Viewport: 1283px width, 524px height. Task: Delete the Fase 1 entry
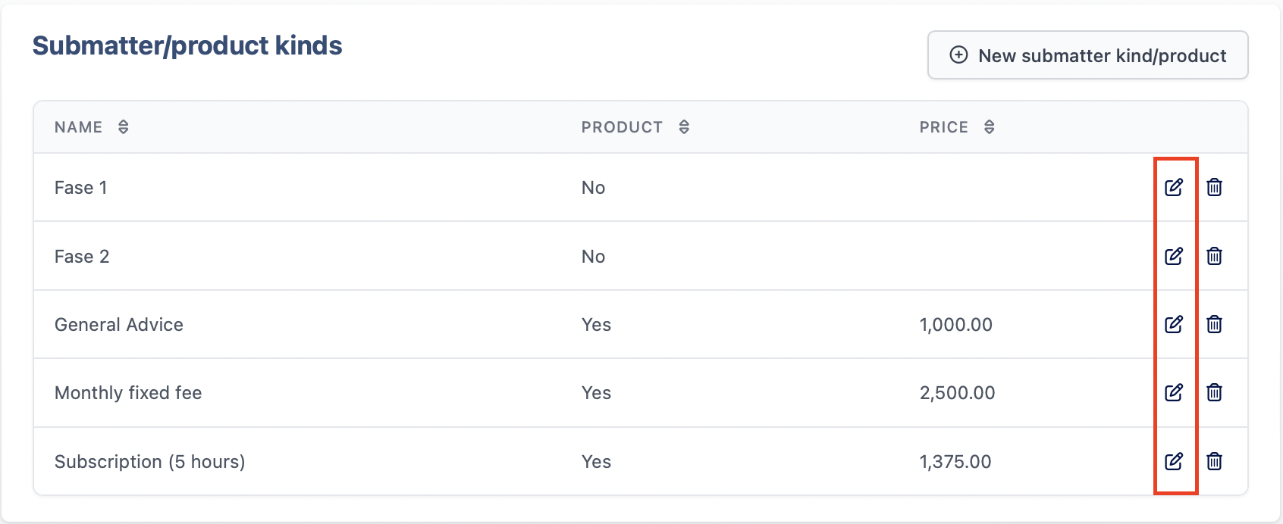pyautogui.click(x=1214, y=187)
